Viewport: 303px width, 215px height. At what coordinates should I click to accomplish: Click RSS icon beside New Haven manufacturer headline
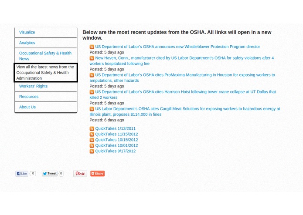tap(92, 58)
